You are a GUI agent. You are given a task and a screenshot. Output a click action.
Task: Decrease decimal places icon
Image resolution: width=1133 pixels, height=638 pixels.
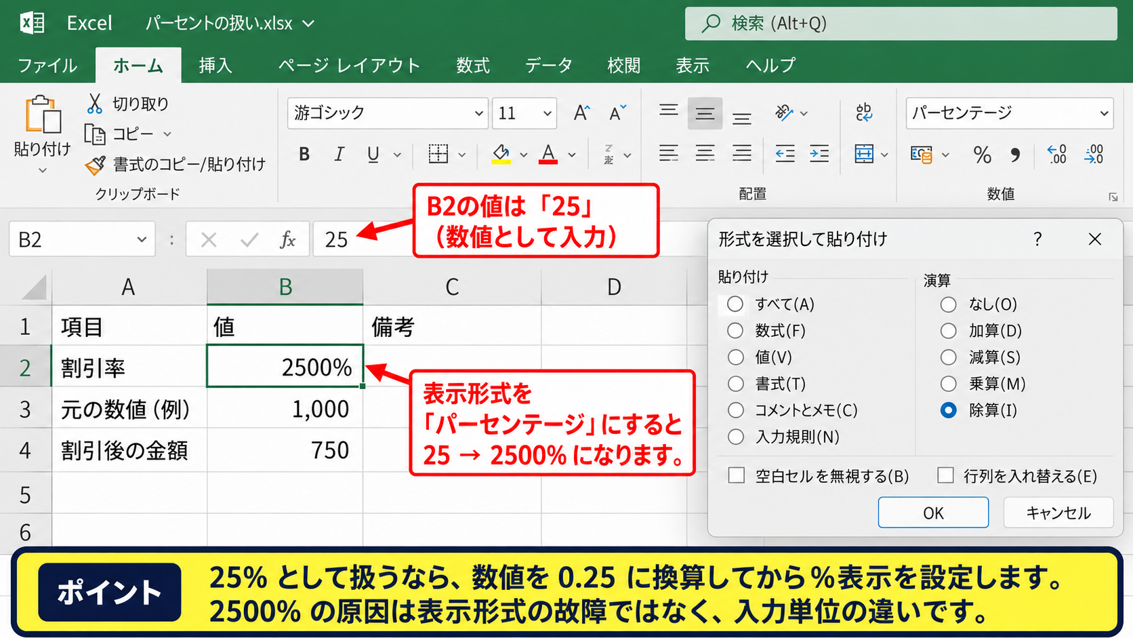coord(1094,154)
